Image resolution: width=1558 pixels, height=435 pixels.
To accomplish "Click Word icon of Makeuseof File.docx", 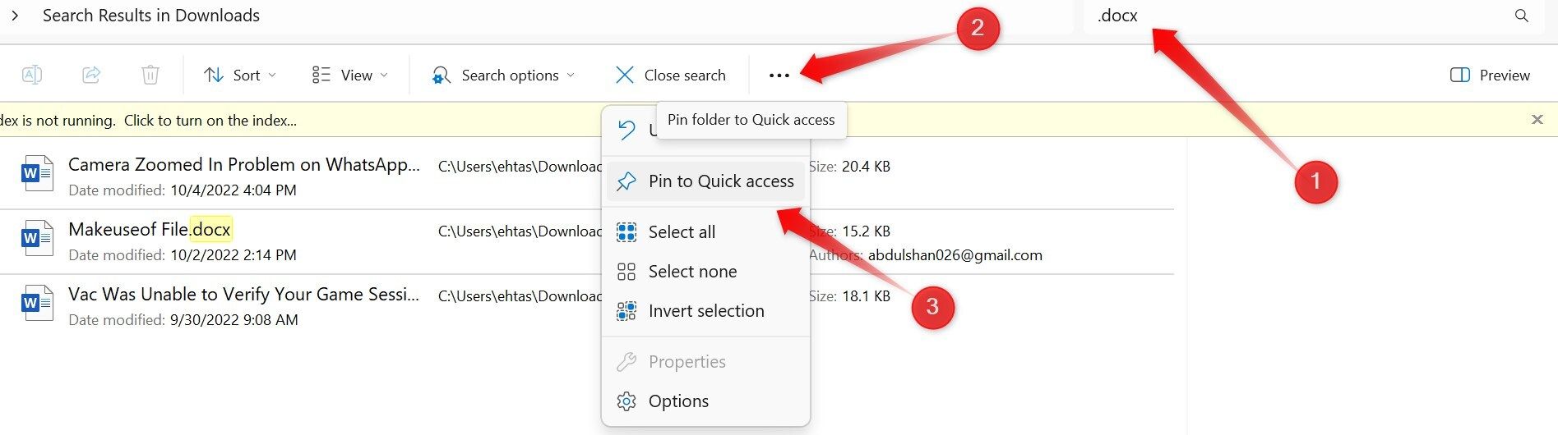I will (x=37, y=239).
